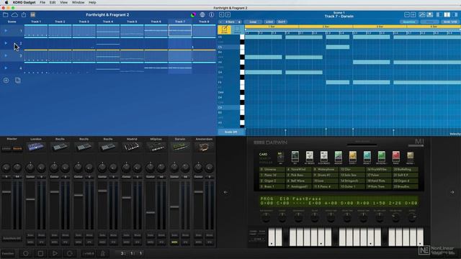Go to previous track with left arrow
Viewport: 461px width, 259px height.
click(221, 14)
